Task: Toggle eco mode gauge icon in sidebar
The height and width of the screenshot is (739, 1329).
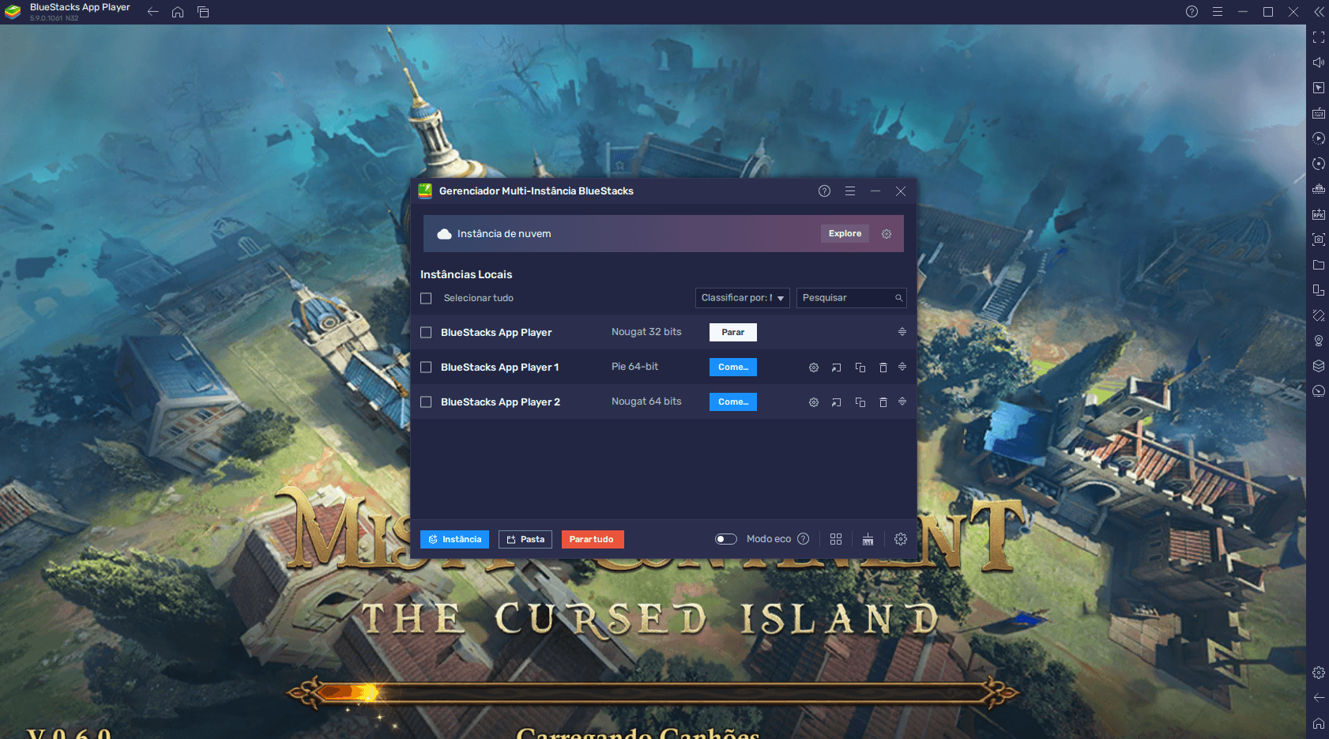Action: tap(1319, 391)
